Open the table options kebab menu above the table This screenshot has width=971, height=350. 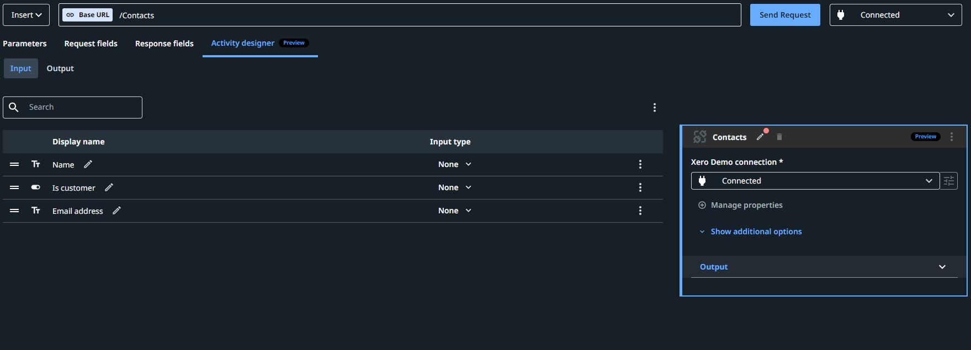click(655, 107)
